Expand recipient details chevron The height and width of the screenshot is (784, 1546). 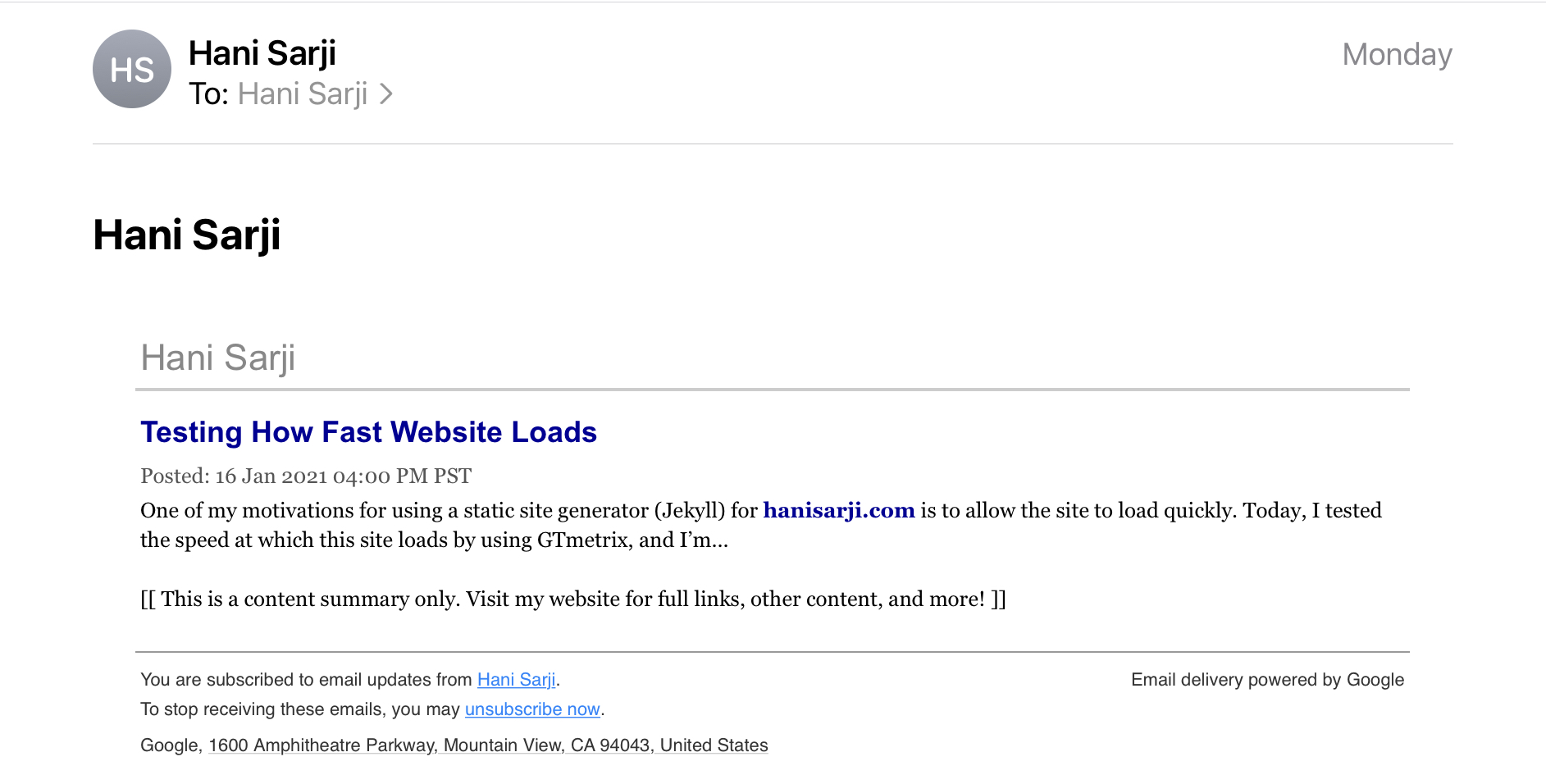[x=386, y=94]
